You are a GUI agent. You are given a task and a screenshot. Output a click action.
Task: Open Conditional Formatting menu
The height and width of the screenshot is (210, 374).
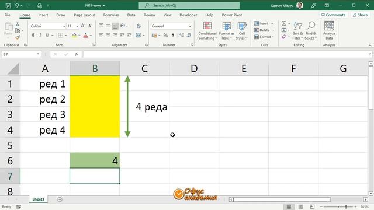(x=207, y=31)
